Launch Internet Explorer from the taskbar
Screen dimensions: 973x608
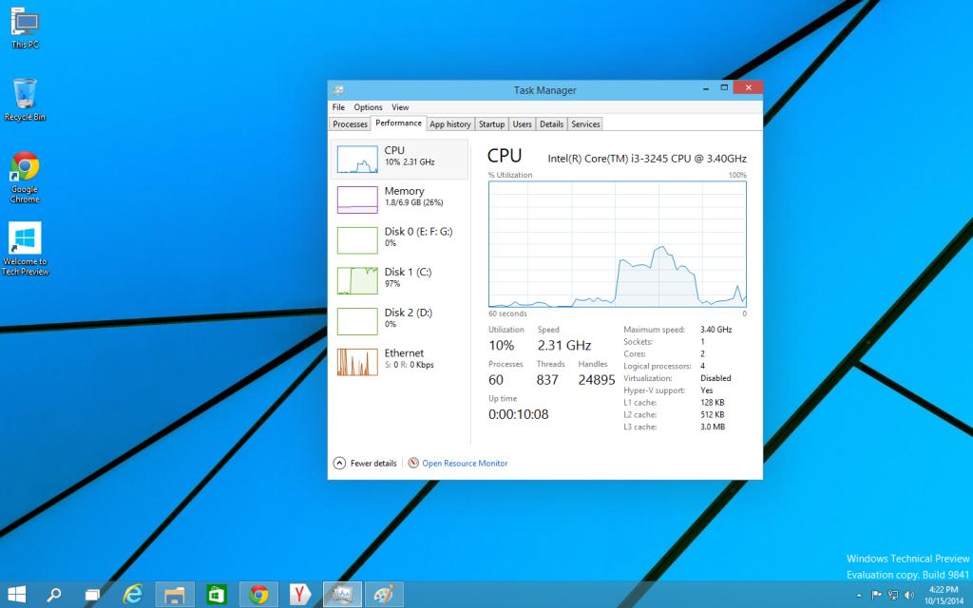(x=134, y=595)
